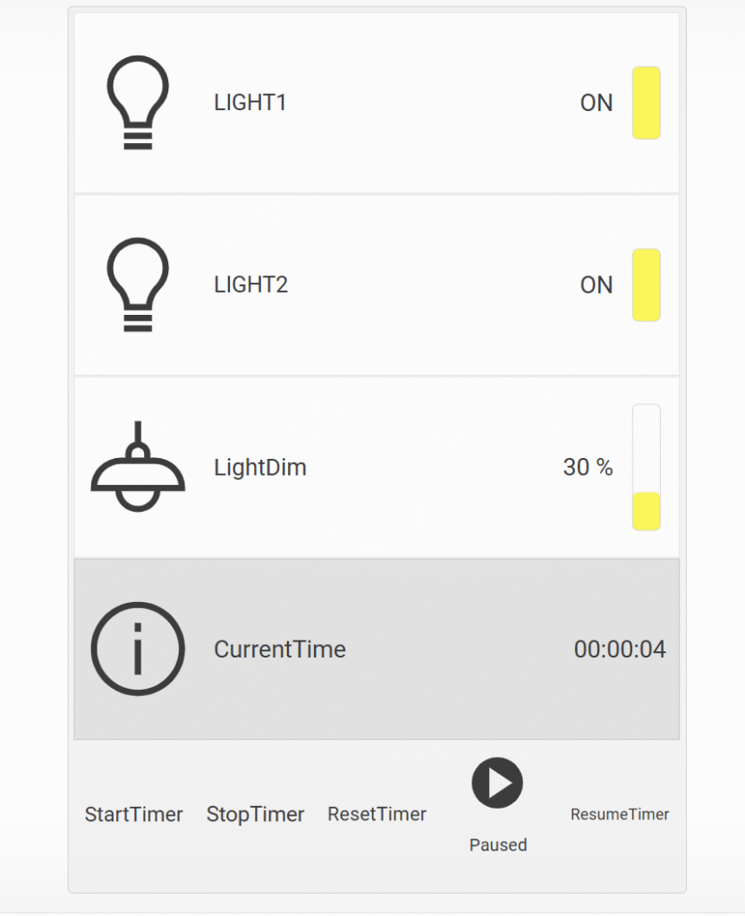Select the LightDim label
The height and width of the screenshot is (916, 745).
click(x=260, y=467)
